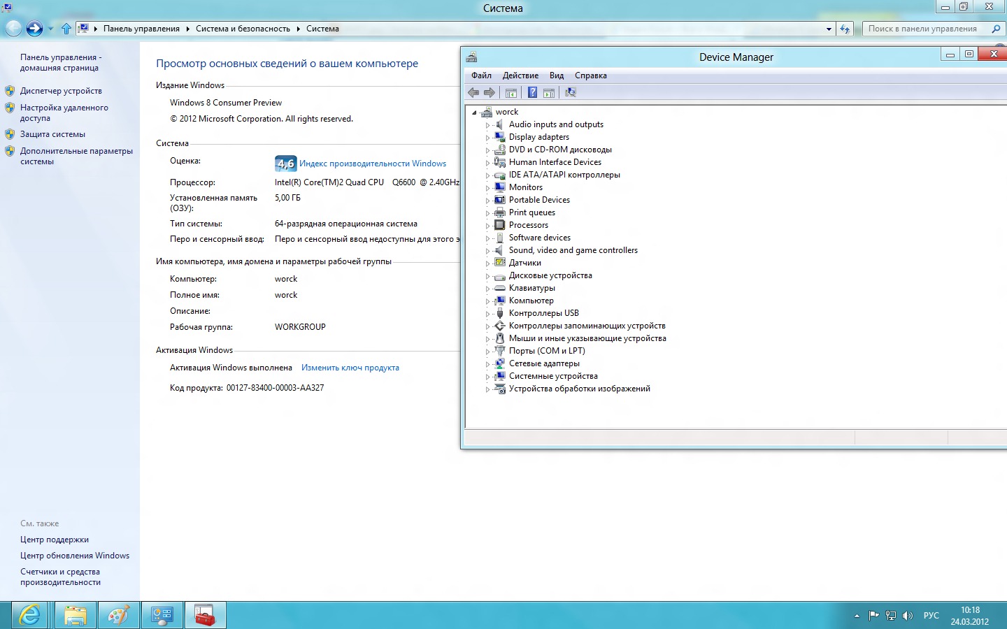
Task: Click the РУС language indicator in taskbar
Action: 931,616
